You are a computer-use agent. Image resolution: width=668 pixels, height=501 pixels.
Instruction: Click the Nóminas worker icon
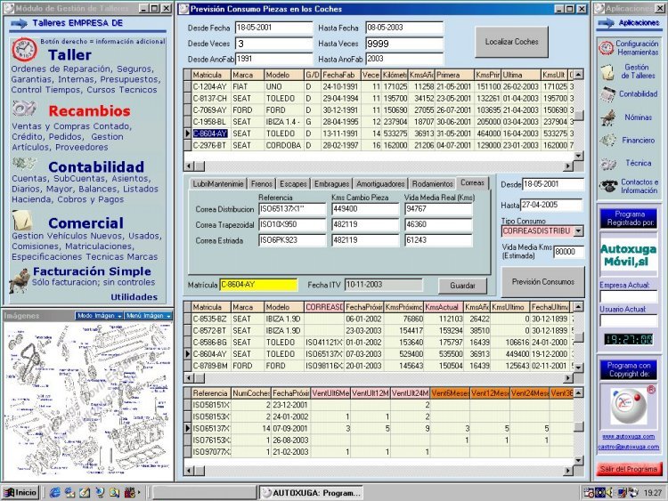608,117
